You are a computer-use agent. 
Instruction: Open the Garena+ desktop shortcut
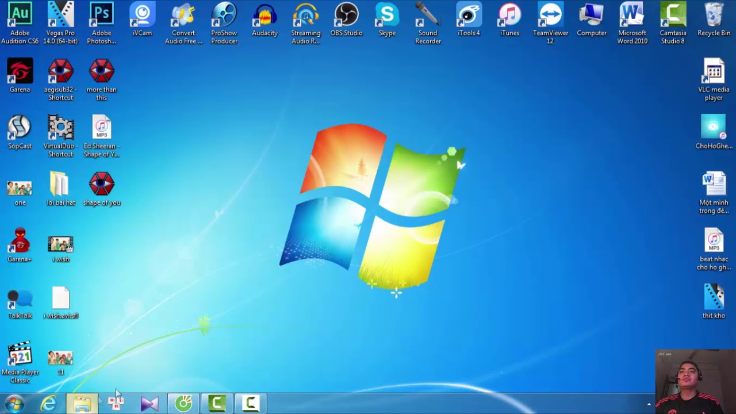tap(20, 246)
